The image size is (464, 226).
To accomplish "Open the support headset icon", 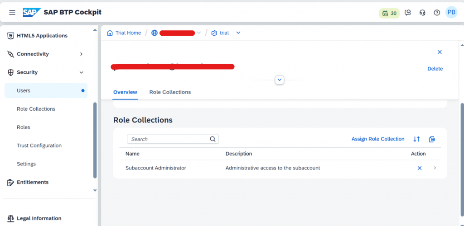I will click(x=423, y=13).
